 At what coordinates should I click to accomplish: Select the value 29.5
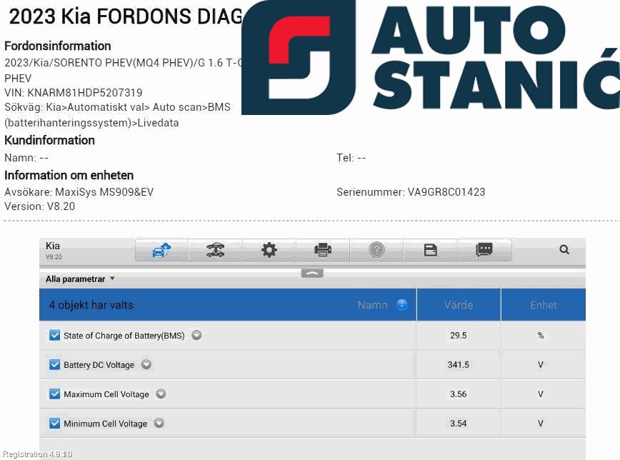pyautogui.click(x=459, y=336)
